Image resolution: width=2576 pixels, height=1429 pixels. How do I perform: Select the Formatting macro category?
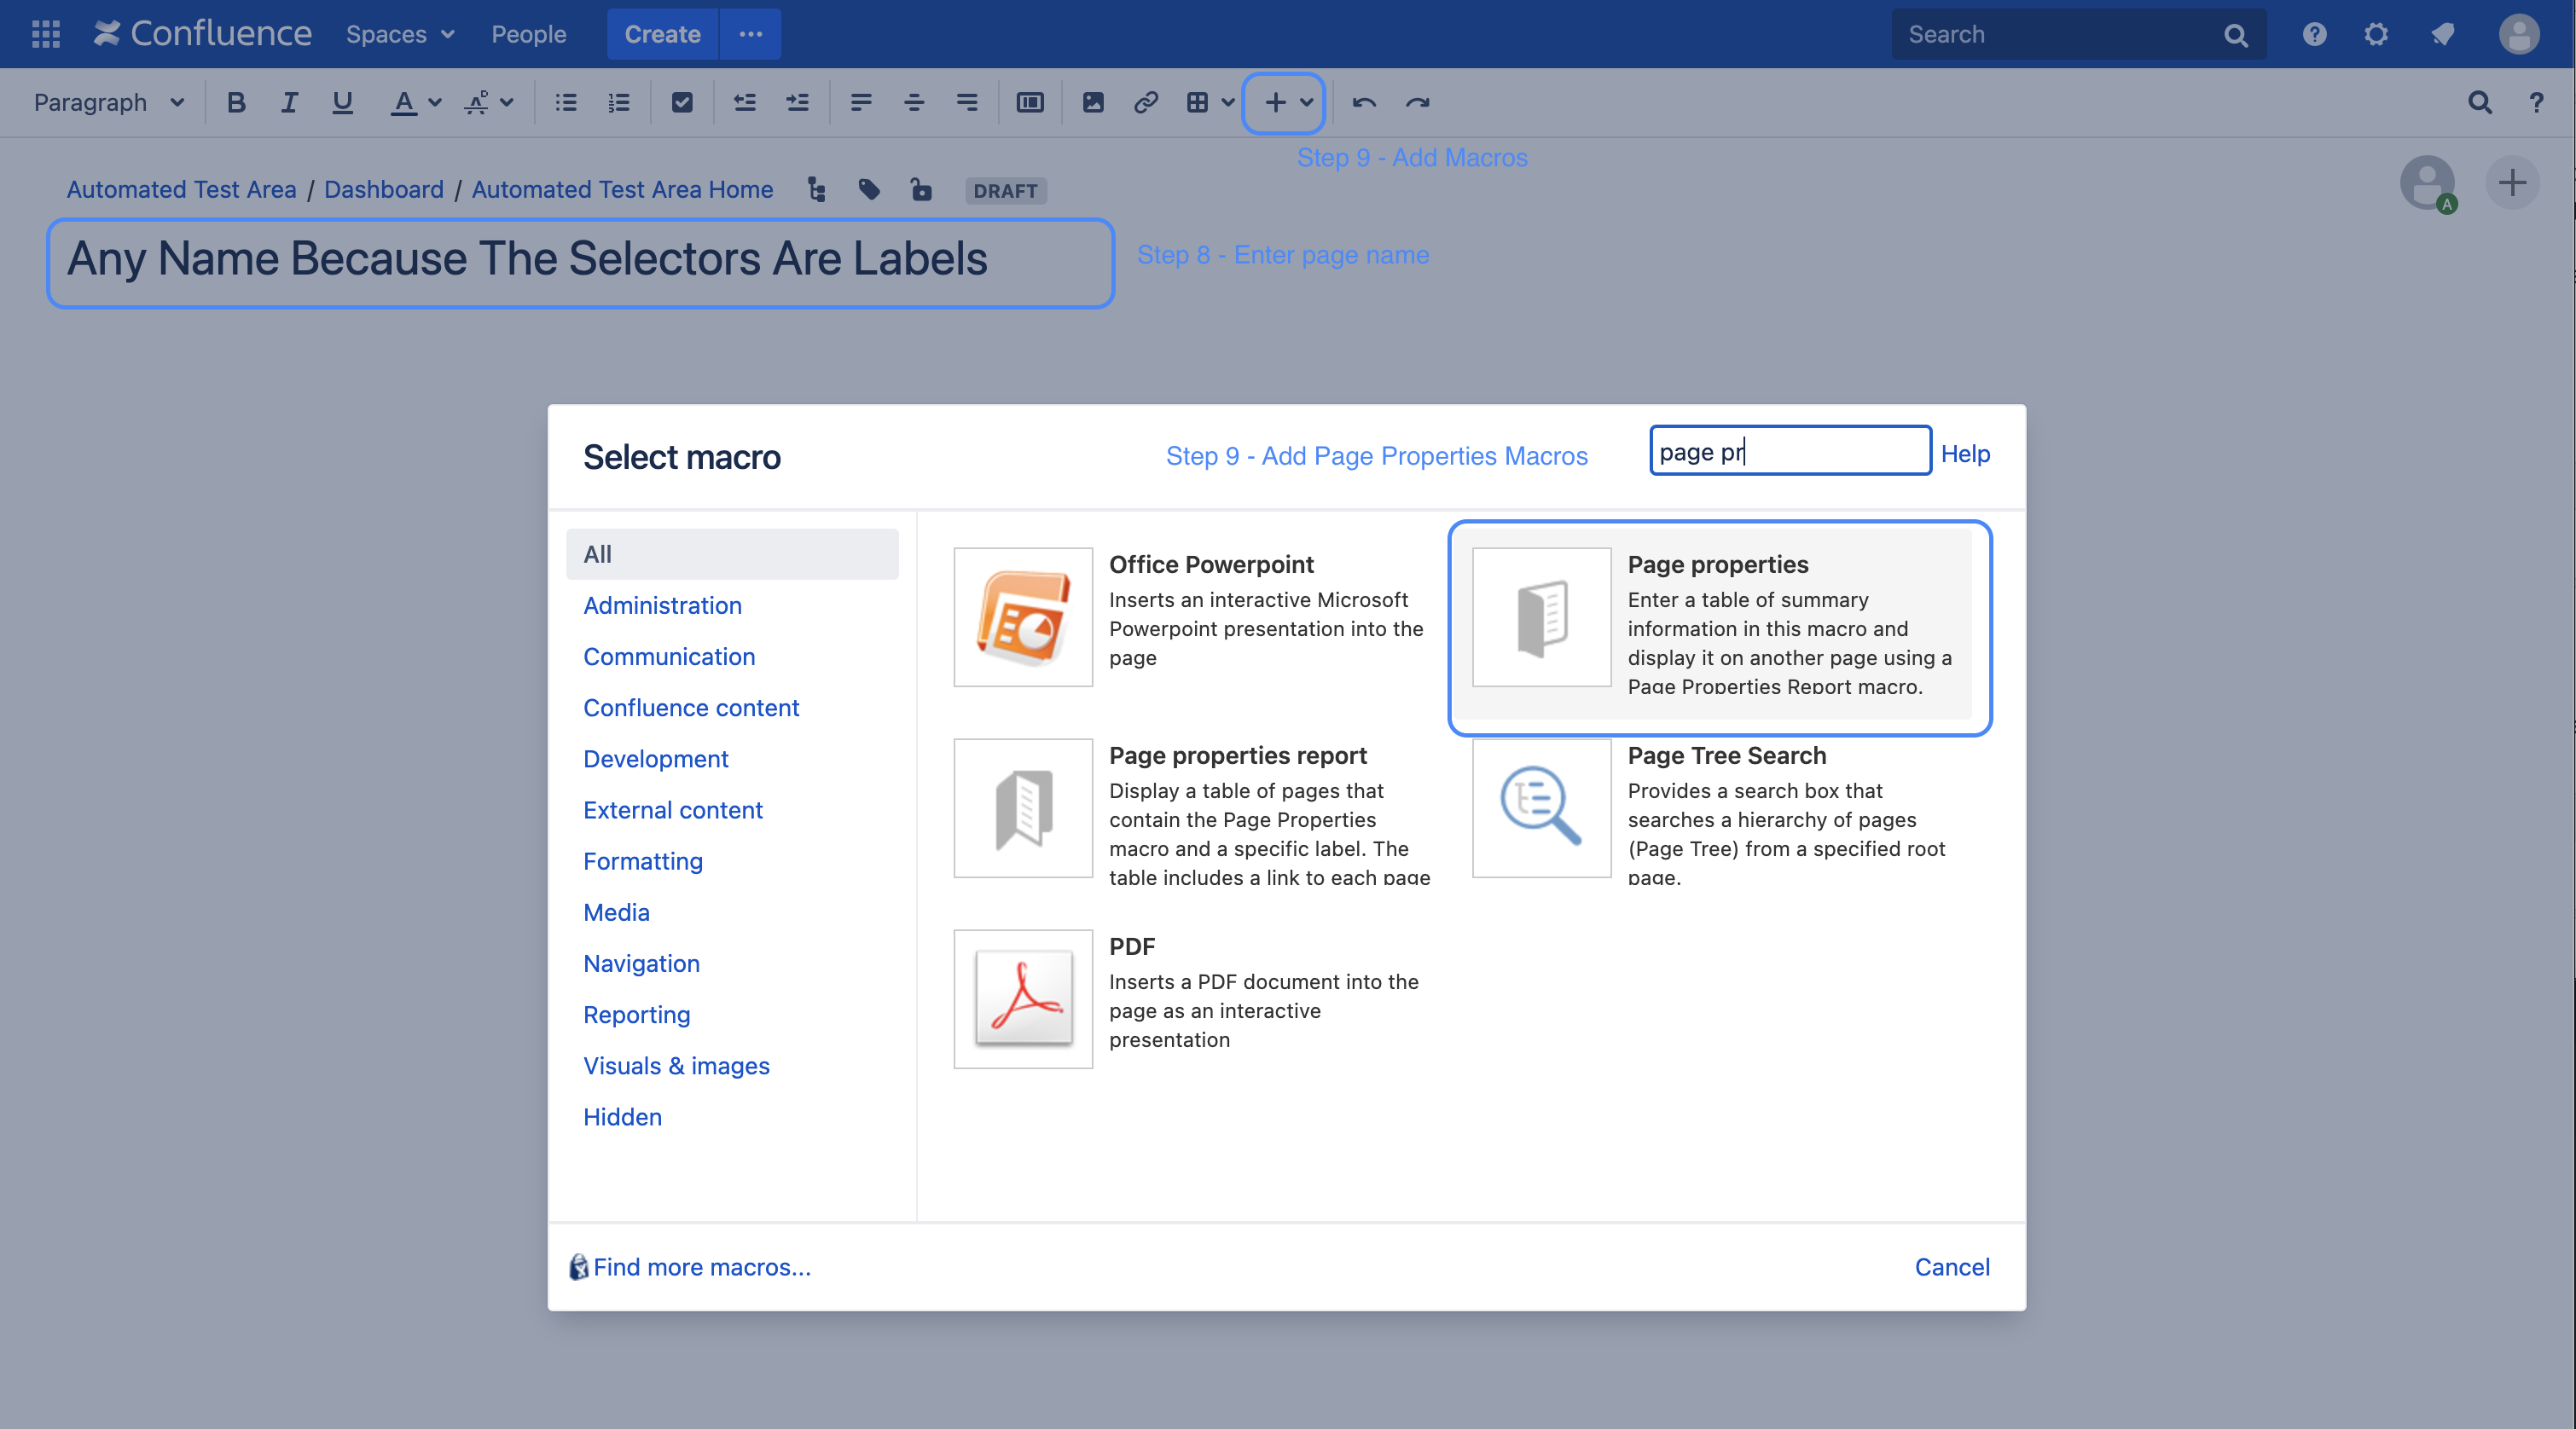click(642, 860)
